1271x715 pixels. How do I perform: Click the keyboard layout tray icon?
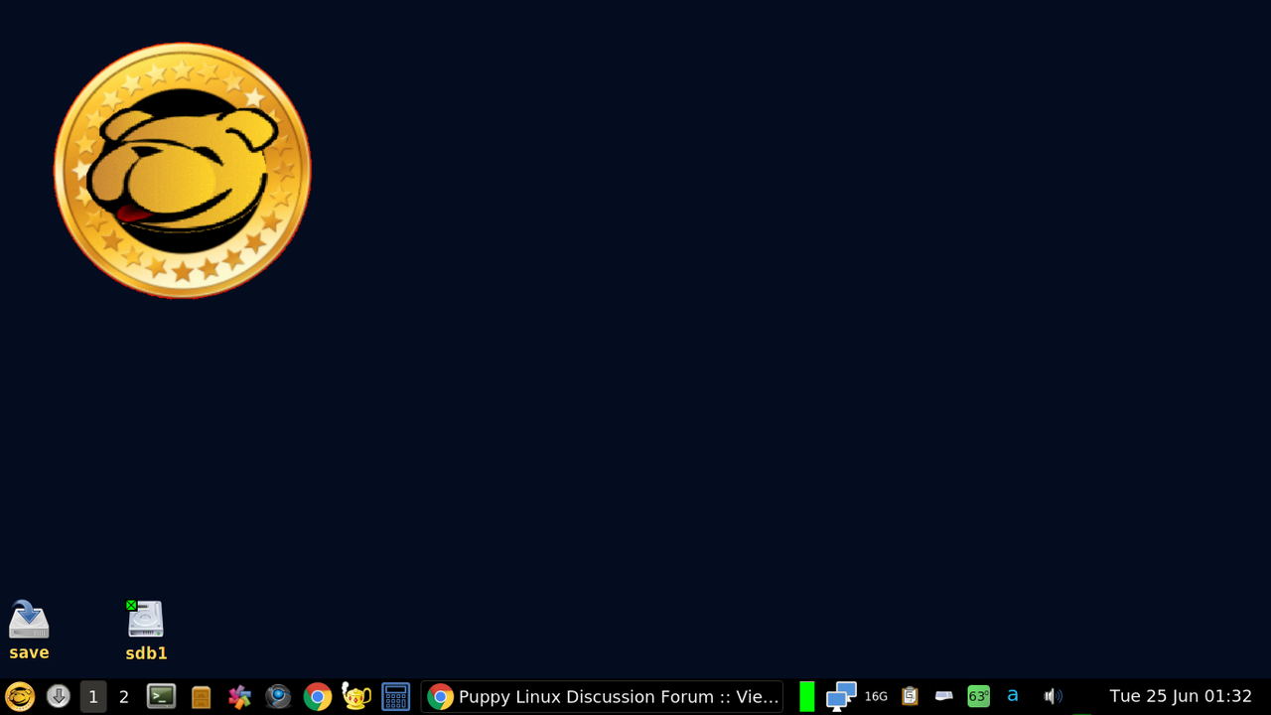(x=944, y=697)
